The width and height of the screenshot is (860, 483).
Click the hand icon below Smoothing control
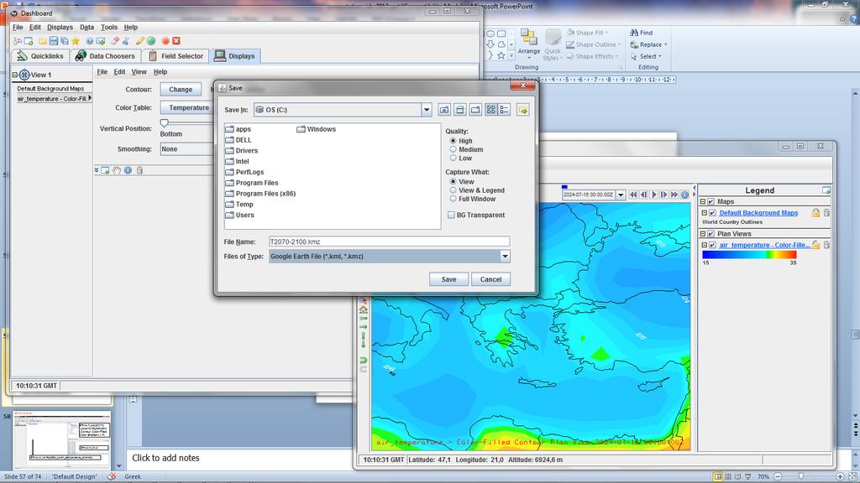point(117,170)
